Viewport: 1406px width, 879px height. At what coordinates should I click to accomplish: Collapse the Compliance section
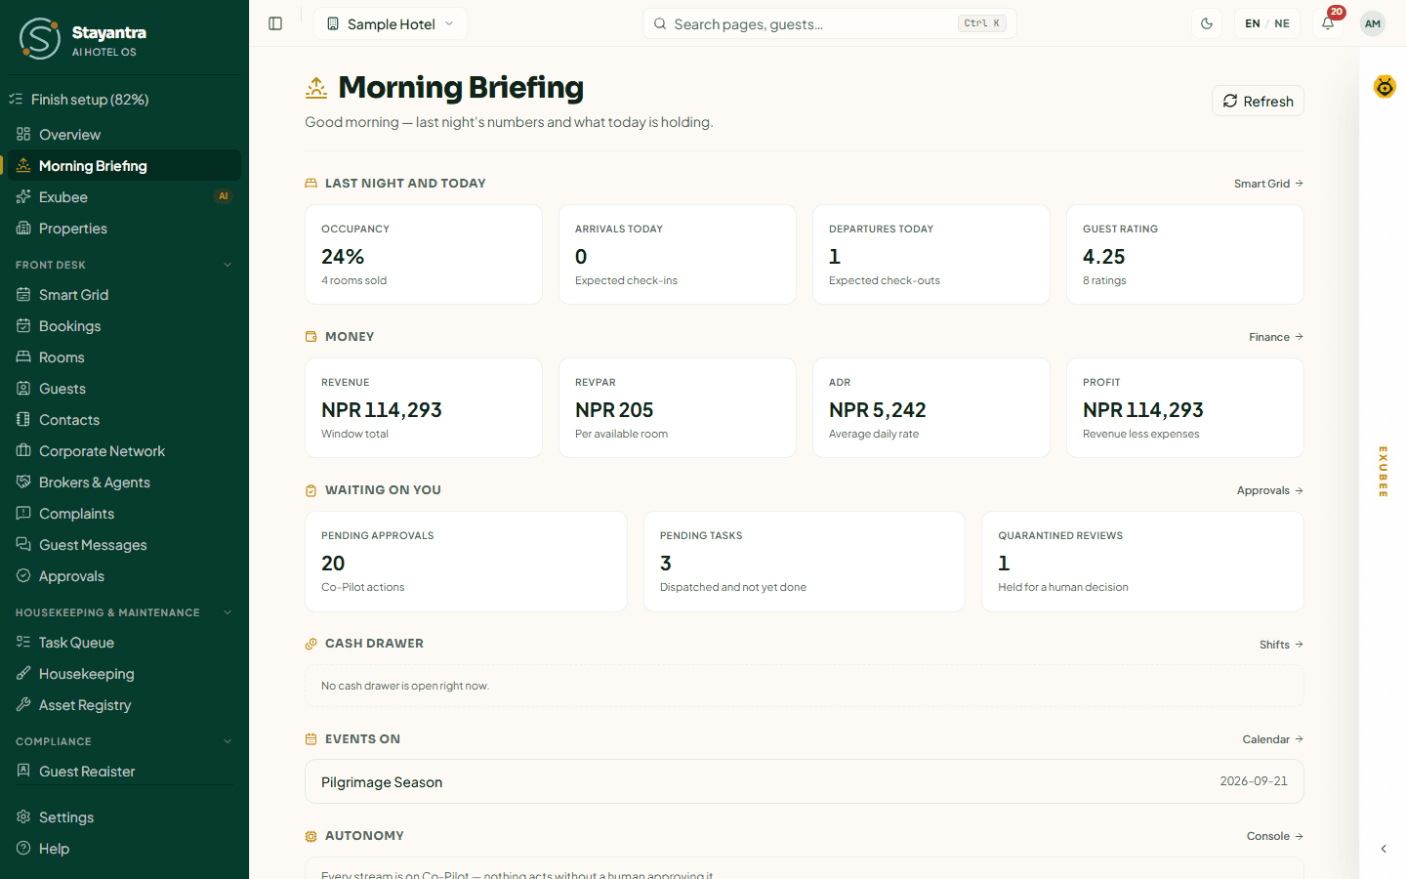point(227,741)
